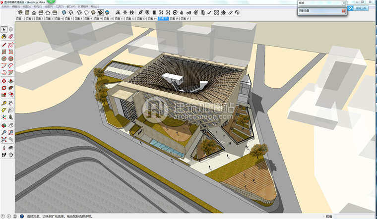Close the 阴影设置 panel with red button

pyautogui.click(x=344, y=11)
